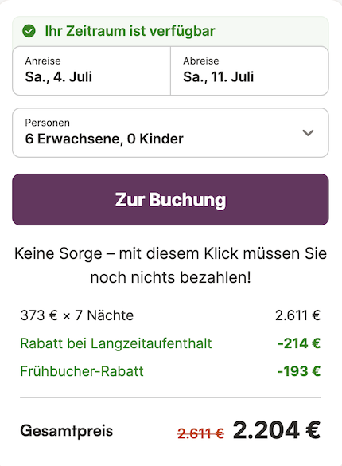Click the Zur Buchung button
This screenshot has height=466, width=342.
pos(170,199)
